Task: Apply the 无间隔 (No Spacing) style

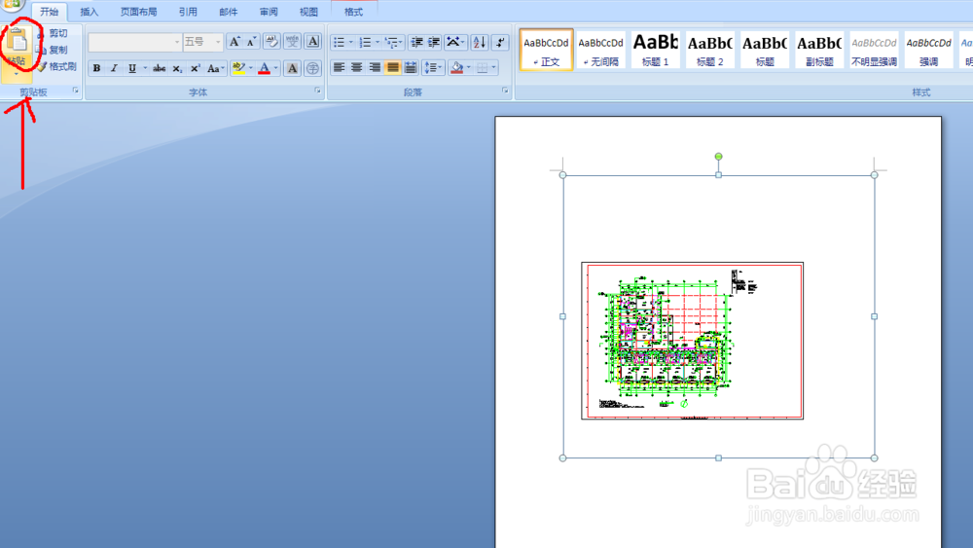Action: click(600, 51)
